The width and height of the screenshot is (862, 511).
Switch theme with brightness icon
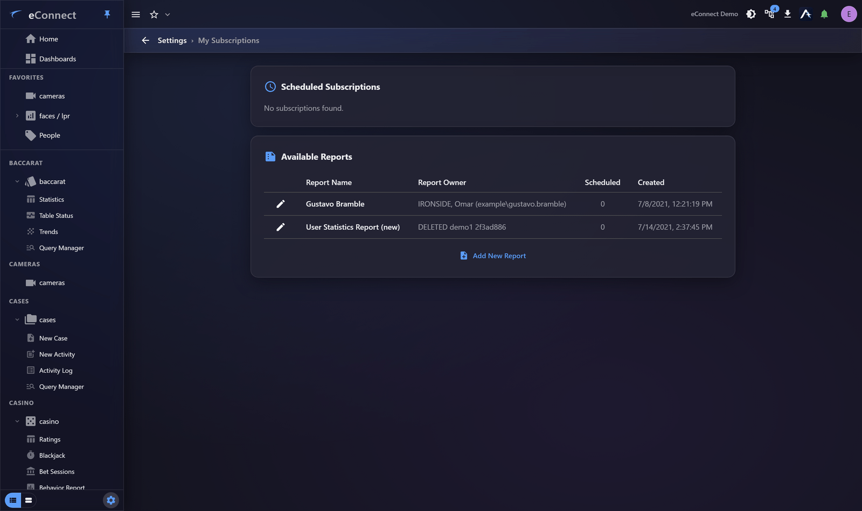click(x=751, y=14)
